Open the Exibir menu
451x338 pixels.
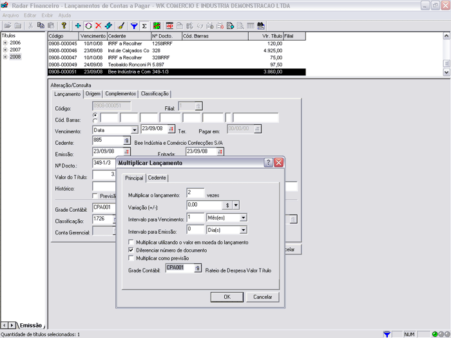[47, 15]
